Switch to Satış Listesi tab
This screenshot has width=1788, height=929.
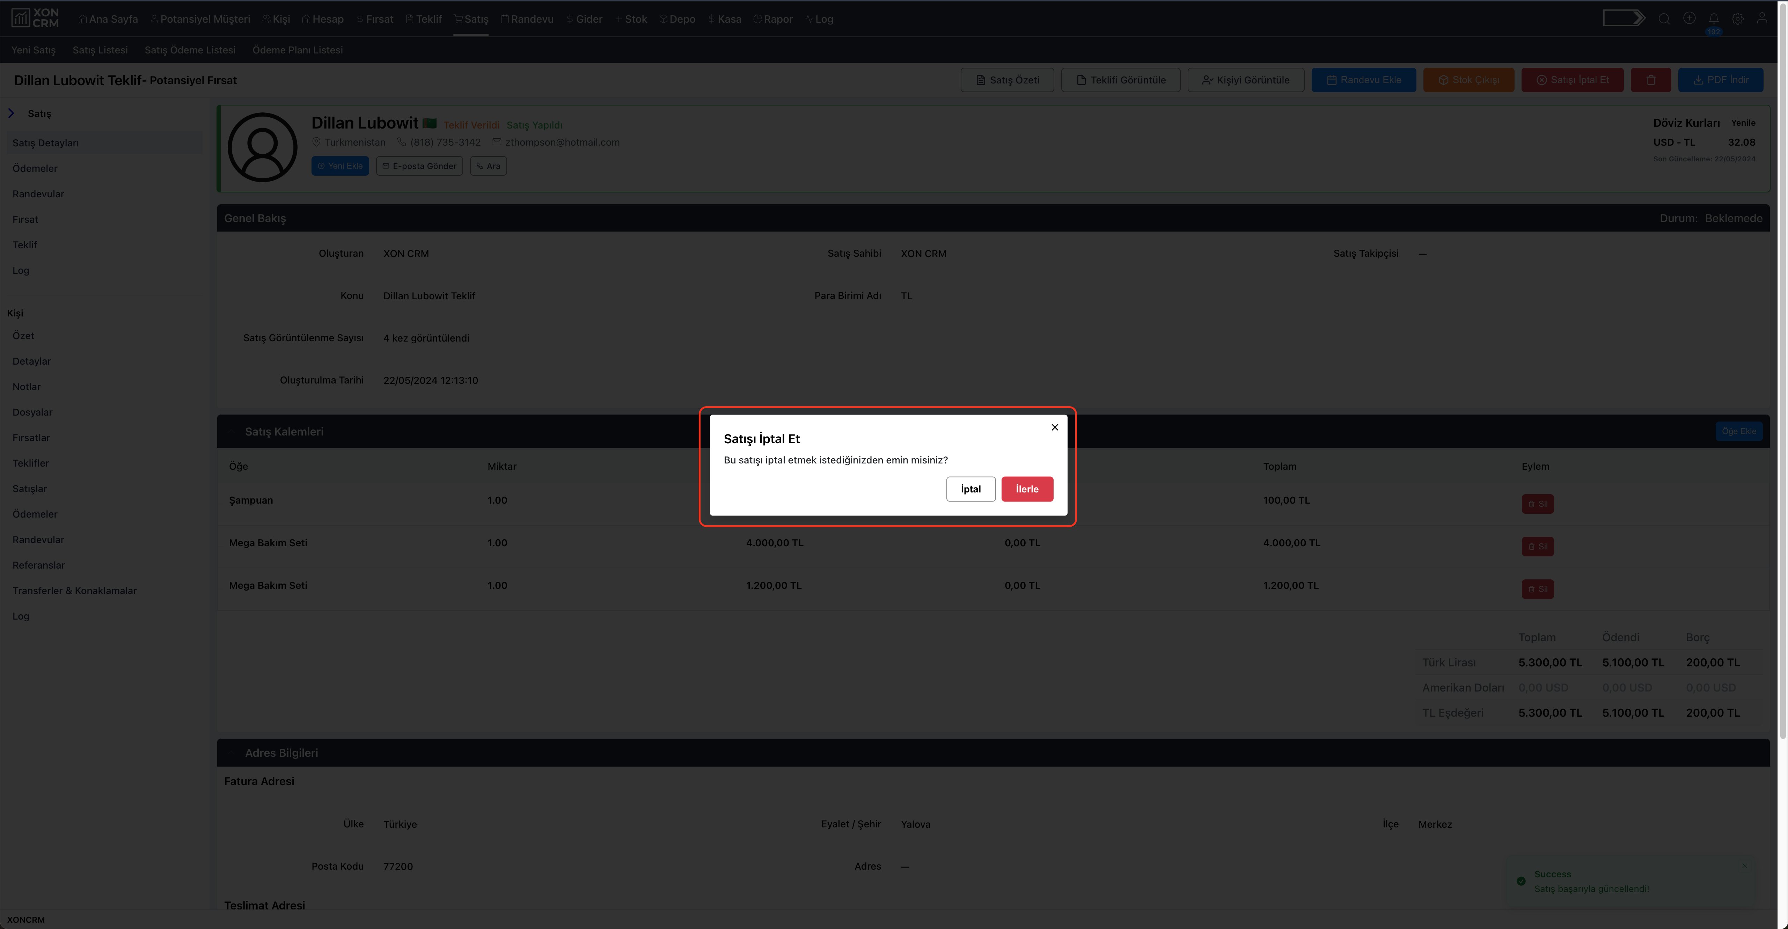[x=100, y=50]
